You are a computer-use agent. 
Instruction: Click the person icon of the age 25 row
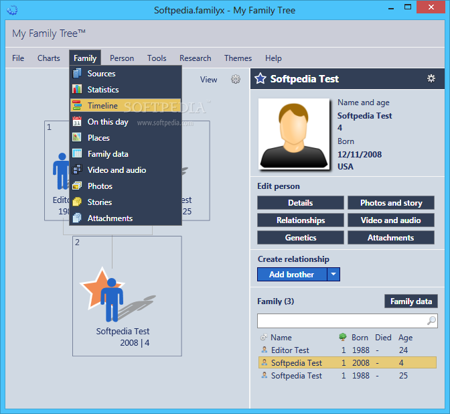265,375
